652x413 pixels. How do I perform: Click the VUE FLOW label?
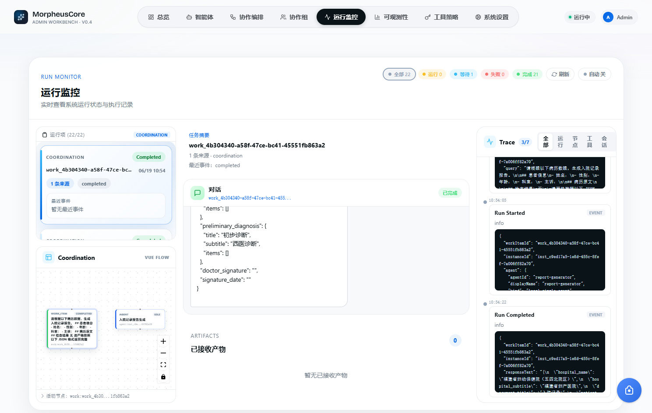coord(157,257)
